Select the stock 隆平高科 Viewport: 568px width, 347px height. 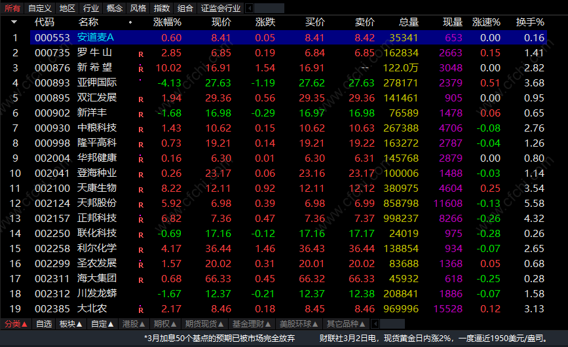pyautogui.click(x=97, y=143)
